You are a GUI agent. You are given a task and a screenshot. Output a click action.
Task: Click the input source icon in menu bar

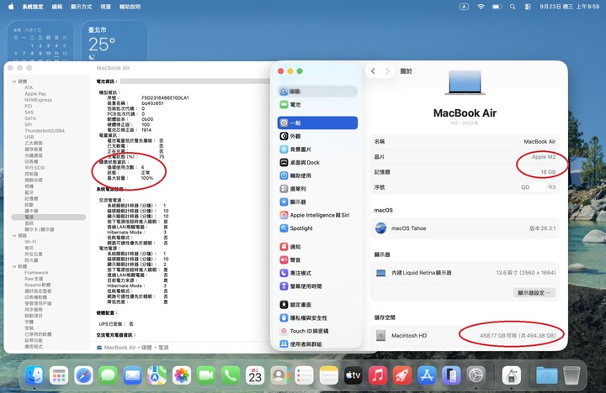point(464,7)
